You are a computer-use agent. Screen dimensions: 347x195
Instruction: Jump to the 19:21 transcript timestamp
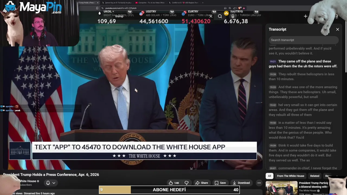[273, 61]
